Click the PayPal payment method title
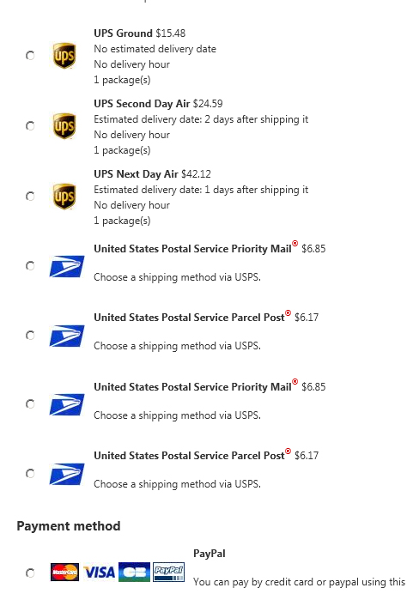This screenshot has width=407, height=600. click(x=210, y=554)
